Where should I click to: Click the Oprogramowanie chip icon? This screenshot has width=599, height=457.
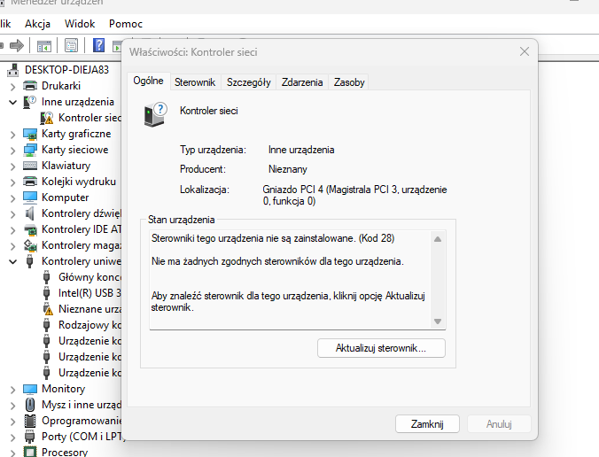pyautogui.click(x=30, y=421)
